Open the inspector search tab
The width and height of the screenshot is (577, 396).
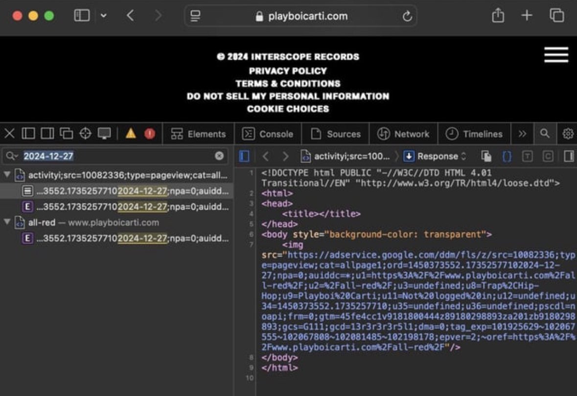(x=545, y=134)
